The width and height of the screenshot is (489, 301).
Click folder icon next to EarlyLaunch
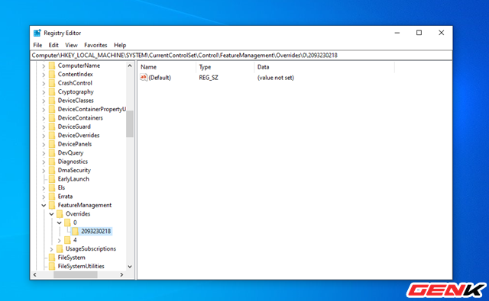click(52, 179)
